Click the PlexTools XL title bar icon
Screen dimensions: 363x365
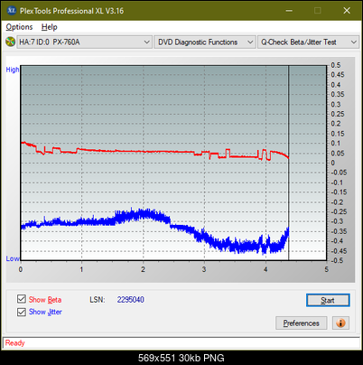click(x=12, y=11)
